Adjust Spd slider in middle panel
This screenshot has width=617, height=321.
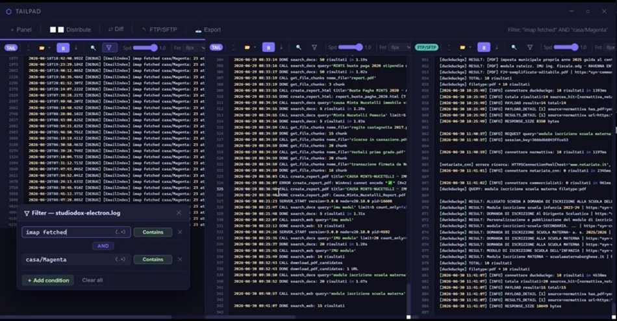pyautogui.click(x=350, y=47)
